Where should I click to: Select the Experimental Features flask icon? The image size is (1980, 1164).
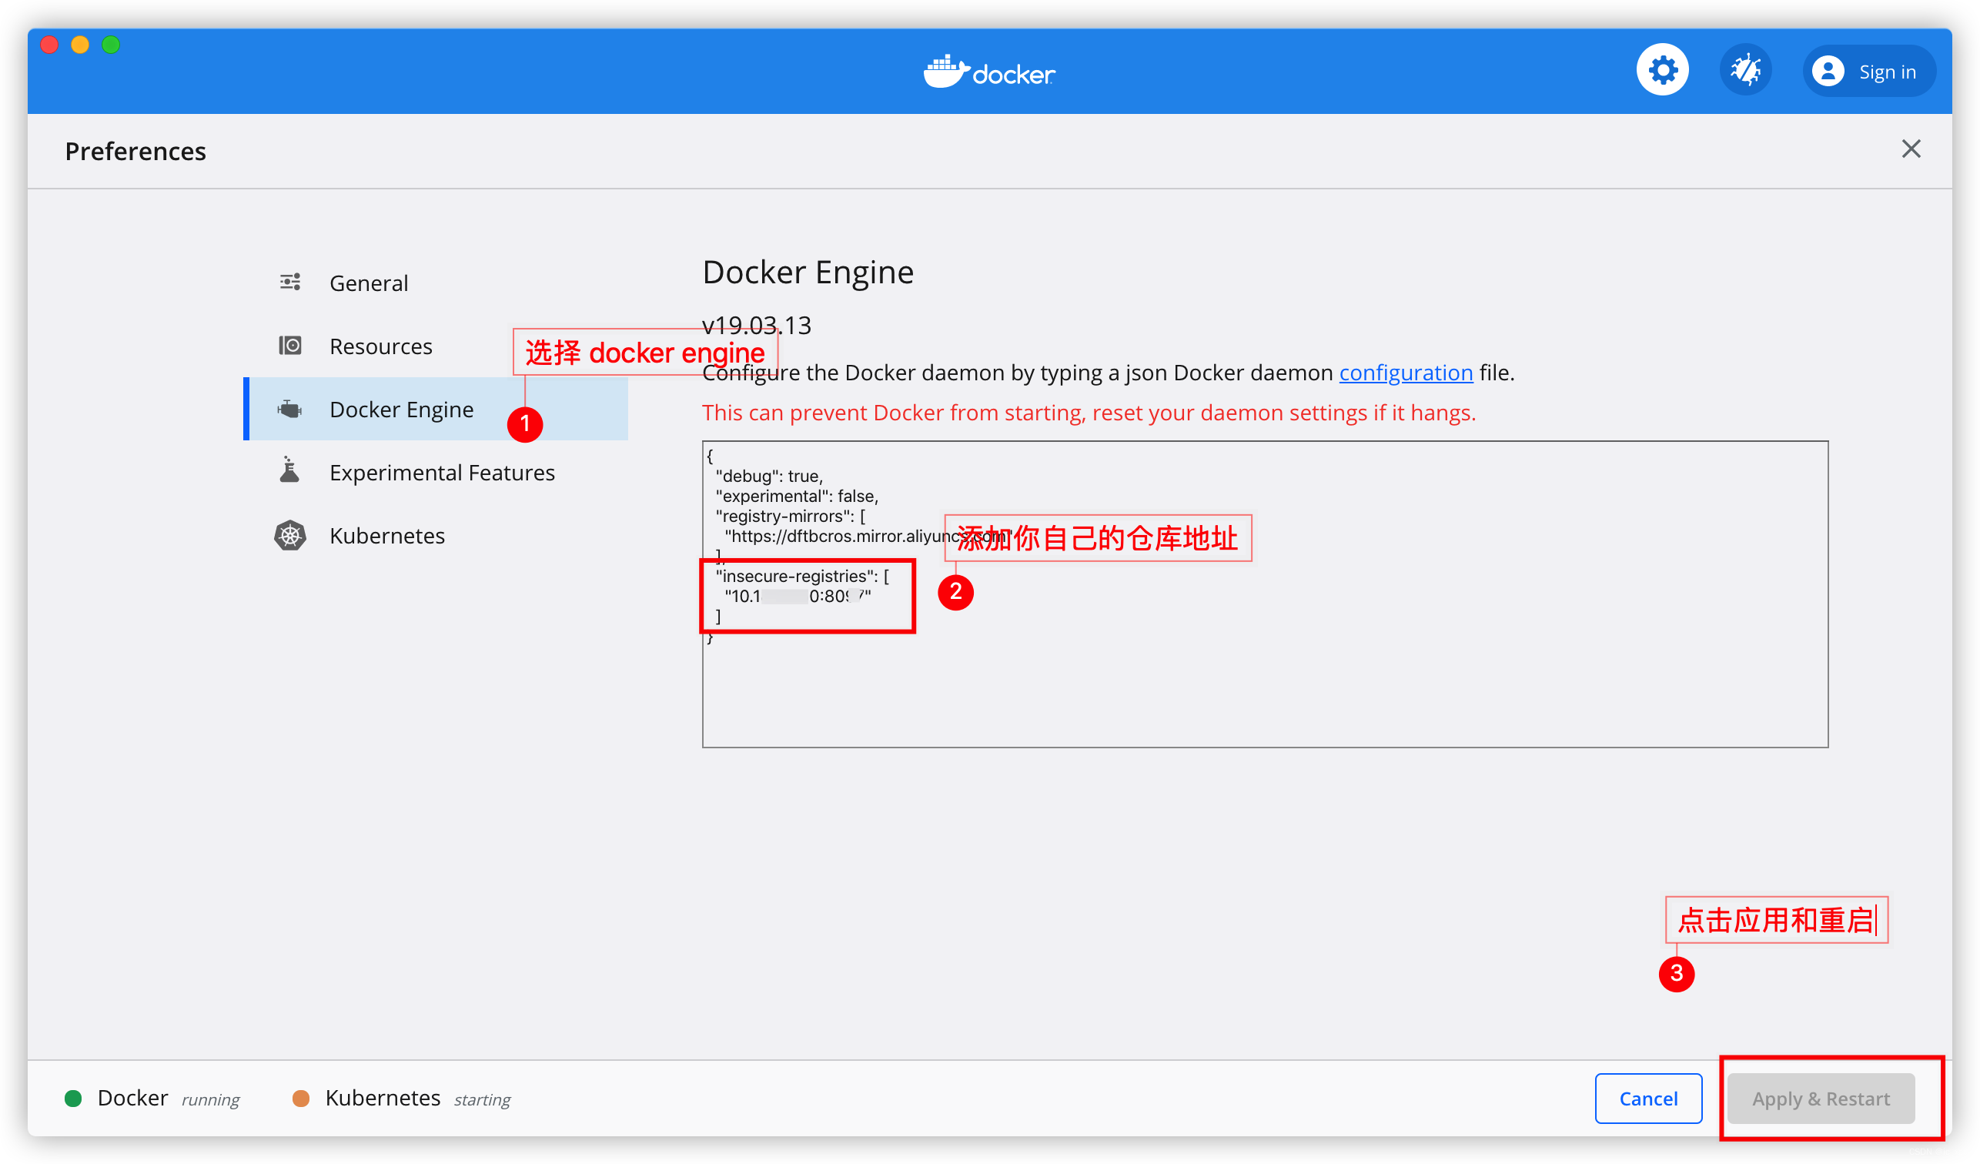pyautogui.click(x=290, y=470)
